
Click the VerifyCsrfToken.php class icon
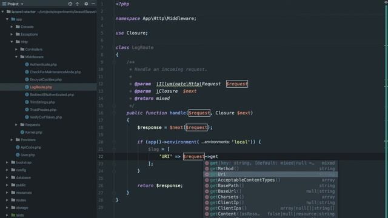tap(27, 117)
